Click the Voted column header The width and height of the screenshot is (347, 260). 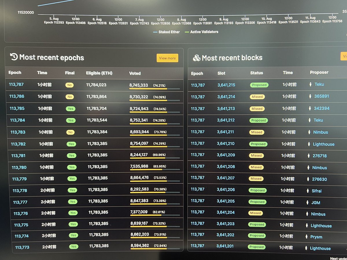click(x=135, y=73)
